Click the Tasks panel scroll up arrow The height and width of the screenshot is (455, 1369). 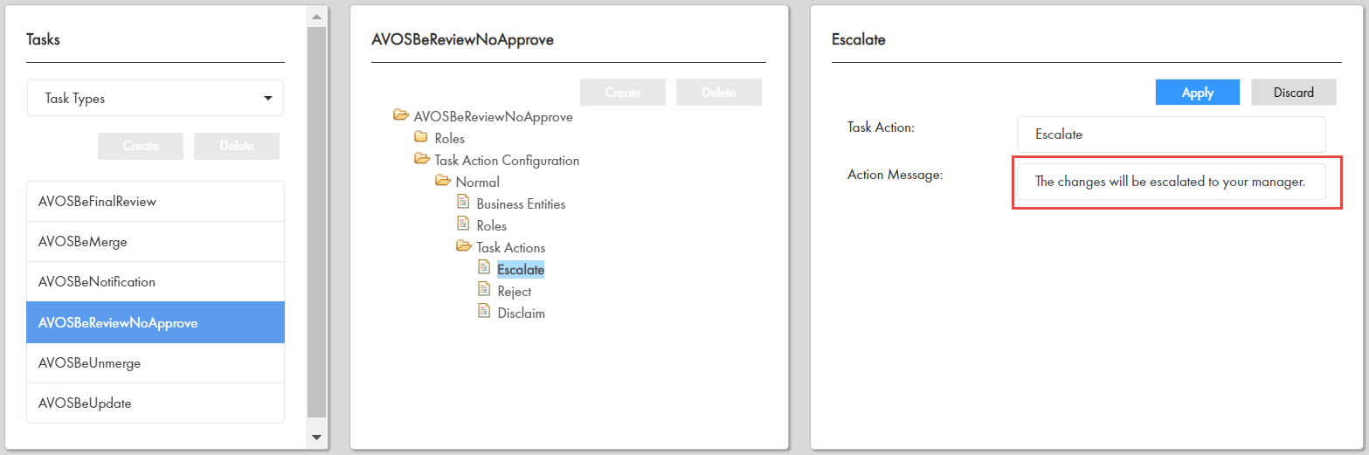click(x=316, y=16)
